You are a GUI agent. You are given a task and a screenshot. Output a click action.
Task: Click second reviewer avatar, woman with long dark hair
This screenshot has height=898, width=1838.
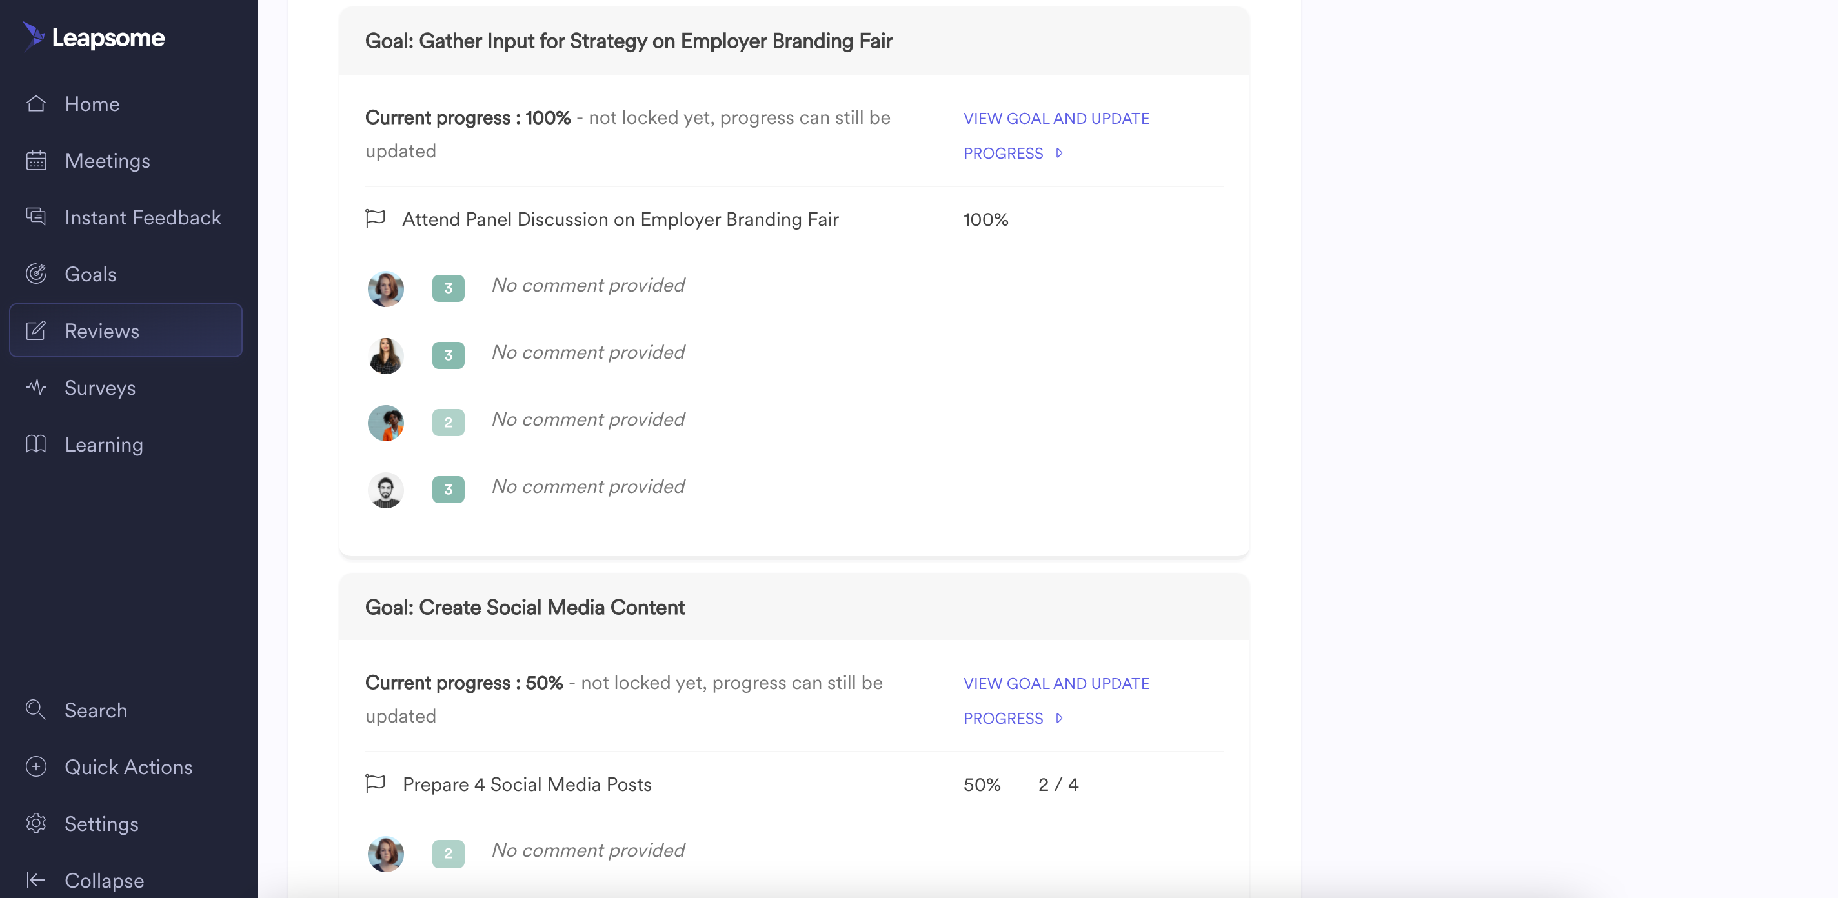tap(386, 356)
